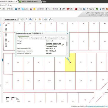Expand the left side panel arrow
108x108 pixels.
(x=2, y=60)
